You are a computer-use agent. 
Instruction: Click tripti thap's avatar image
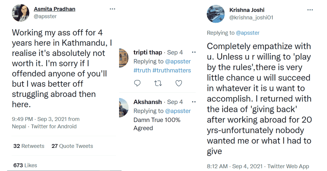pos(124,58)
